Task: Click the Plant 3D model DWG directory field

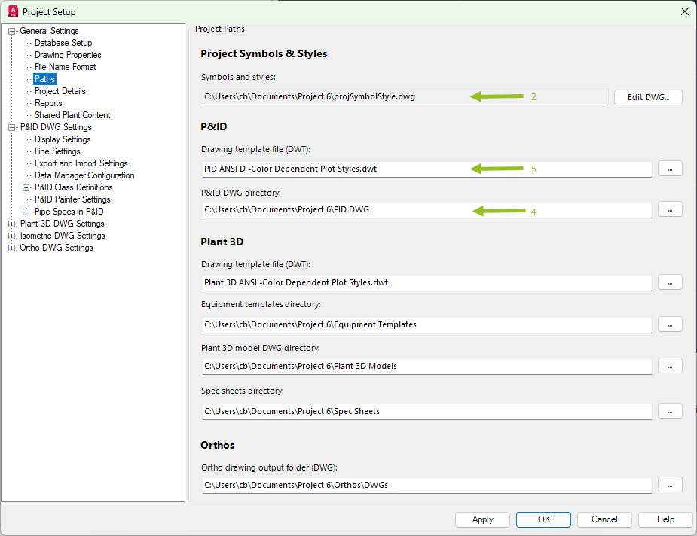Action: (426, 366)
